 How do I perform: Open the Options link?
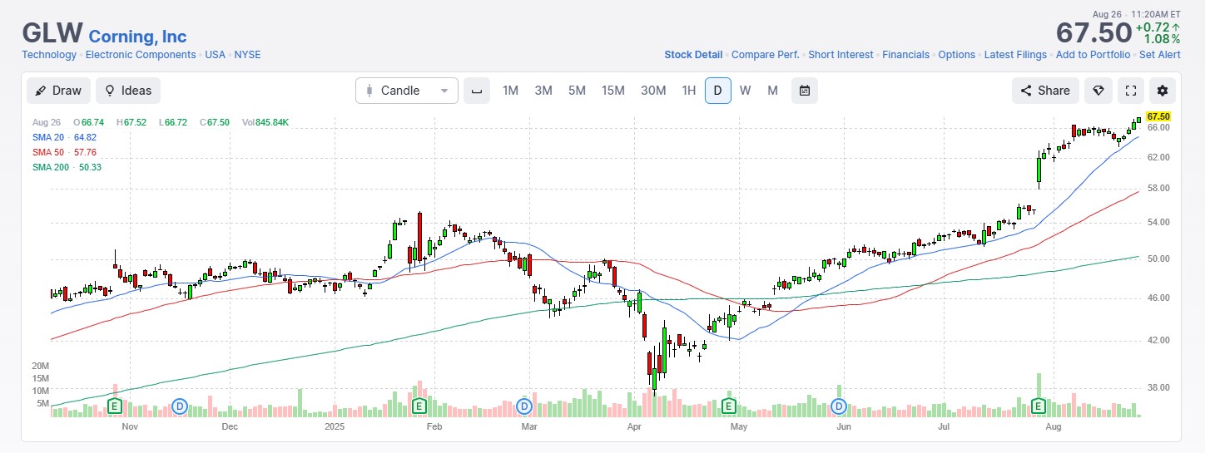(956, 55)
